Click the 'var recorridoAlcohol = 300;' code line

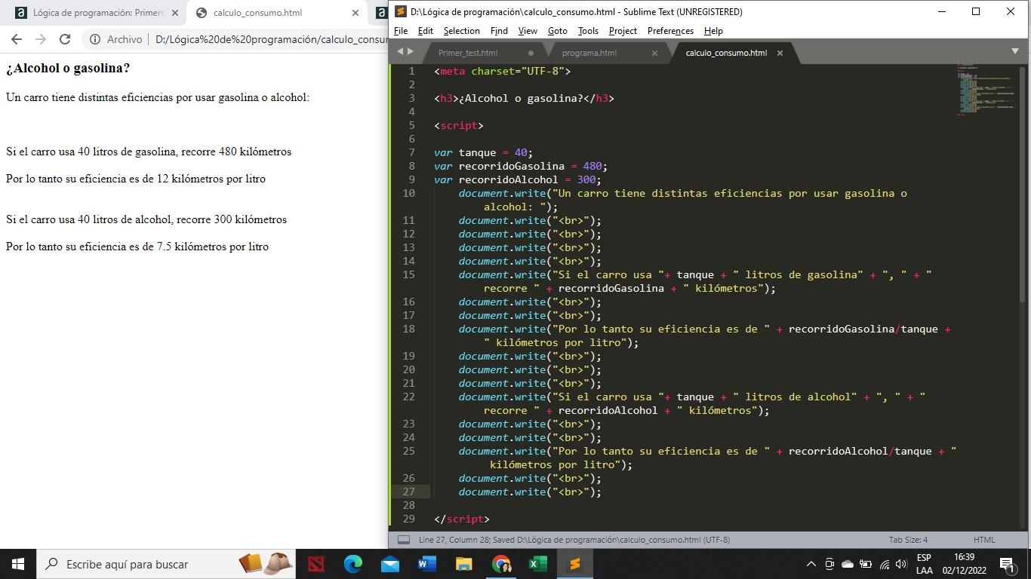point(518,179)
